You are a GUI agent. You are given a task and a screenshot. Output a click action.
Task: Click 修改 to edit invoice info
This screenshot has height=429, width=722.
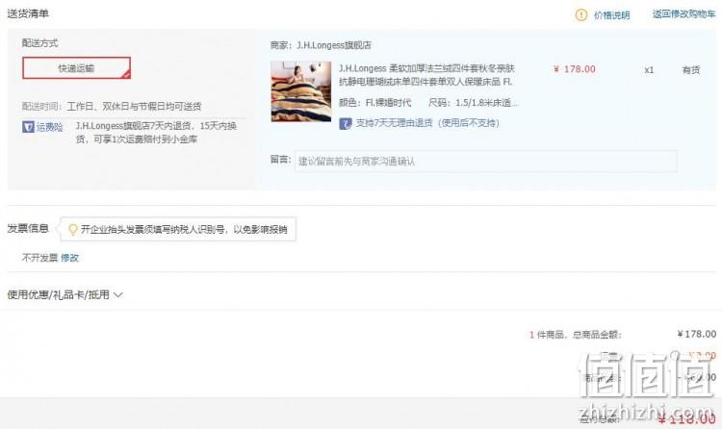pos(69,258)
